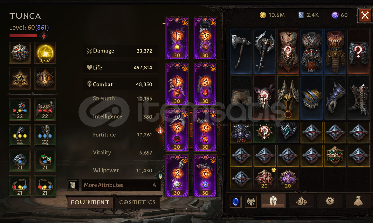373x223 pixels.
Task: Click the 10.6M gold currency counter
Action: [x=272, y=15]
